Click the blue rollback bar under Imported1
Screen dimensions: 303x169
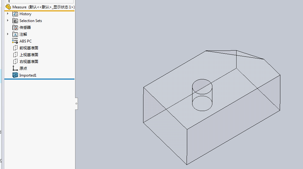coord(39,79)
